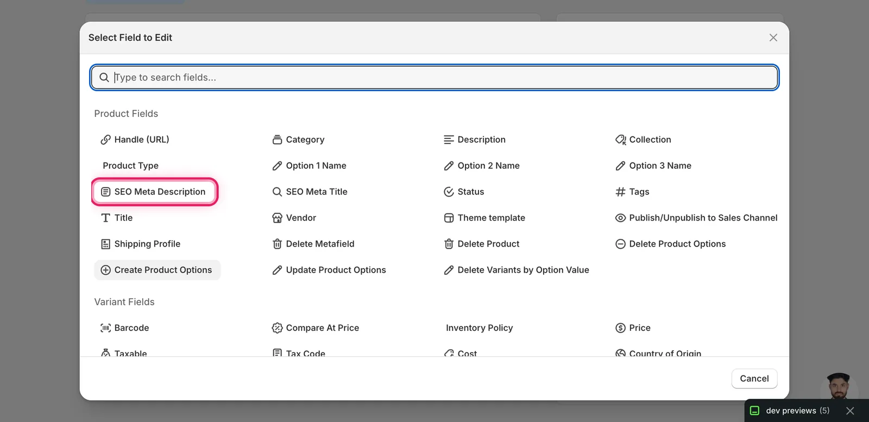The height and width of the screenshot is (422, 869).
Task: Click the Description lines icon
Action: [449, 140]
